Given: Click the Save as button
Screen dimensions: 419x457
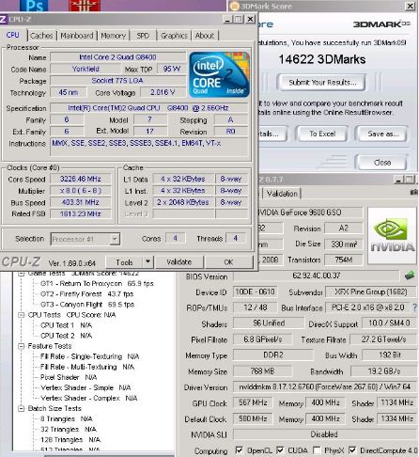Looking at the screenshot, I should pyautogui.click(x=382, y=134).
